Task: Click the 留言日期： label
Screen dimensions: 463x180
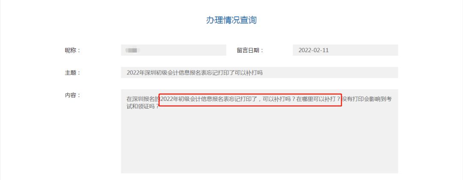Action: click(x=250, y=50)
